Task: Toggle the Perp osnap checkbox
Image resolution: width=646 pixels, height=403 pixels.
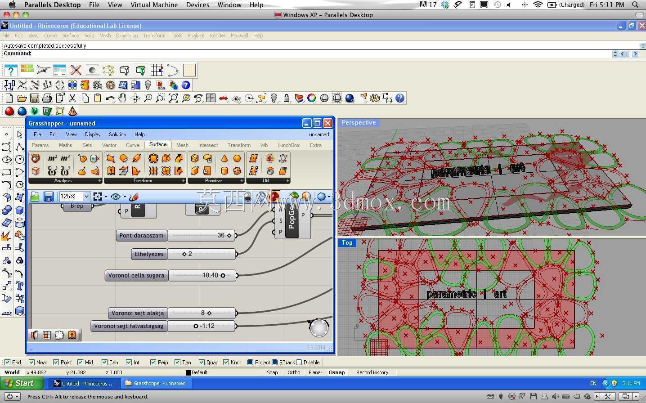Action: click(x=153, y=362)
